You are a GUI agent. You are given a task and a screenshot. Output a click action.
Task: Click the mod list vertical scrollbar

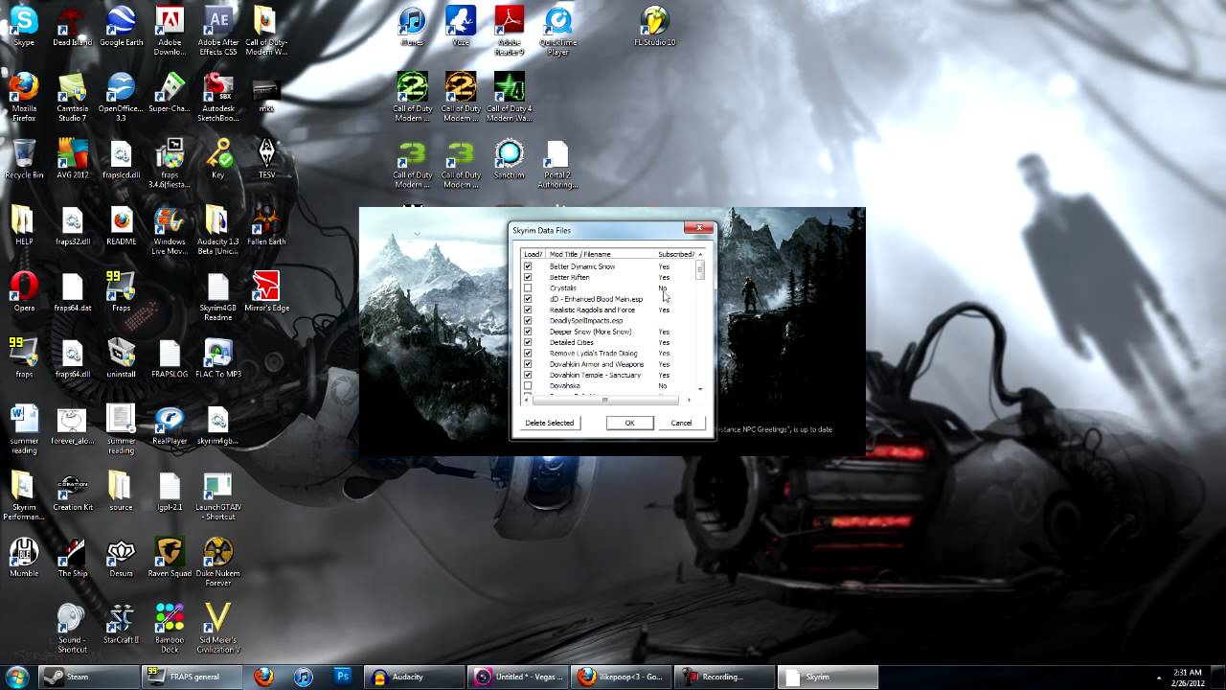(700, 271)
